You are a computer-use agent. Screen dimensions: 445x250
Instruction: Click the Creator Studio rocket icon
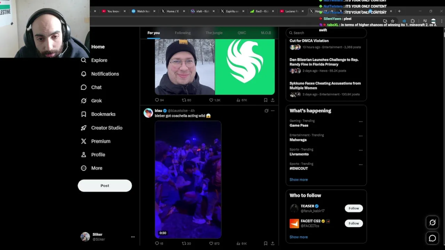(x=83, y=128)
